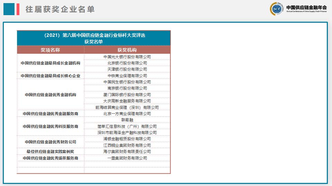Click the 中国供应链金融年会 logo text
This screenshot has width=332, height=186.
pyautogui.click(x=306, y=8)
